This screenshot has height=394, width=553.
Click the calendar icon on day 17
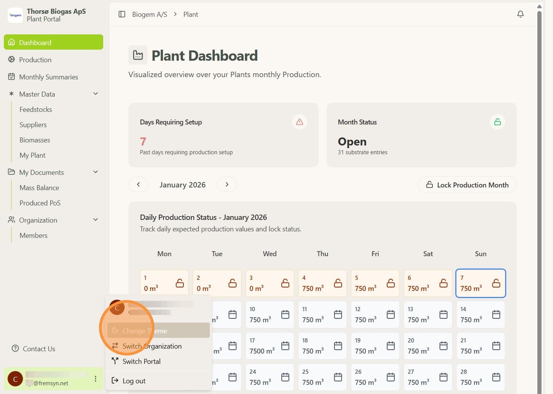pos(285,346)
